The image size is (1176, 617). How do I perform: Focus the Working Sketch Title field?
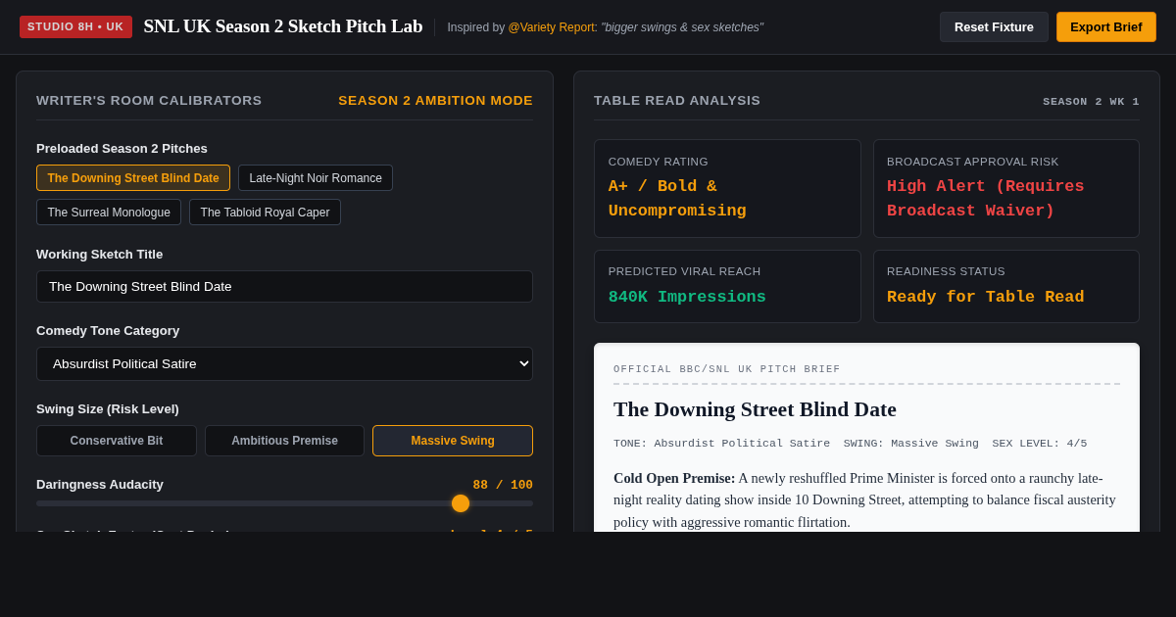pos(284,286)
